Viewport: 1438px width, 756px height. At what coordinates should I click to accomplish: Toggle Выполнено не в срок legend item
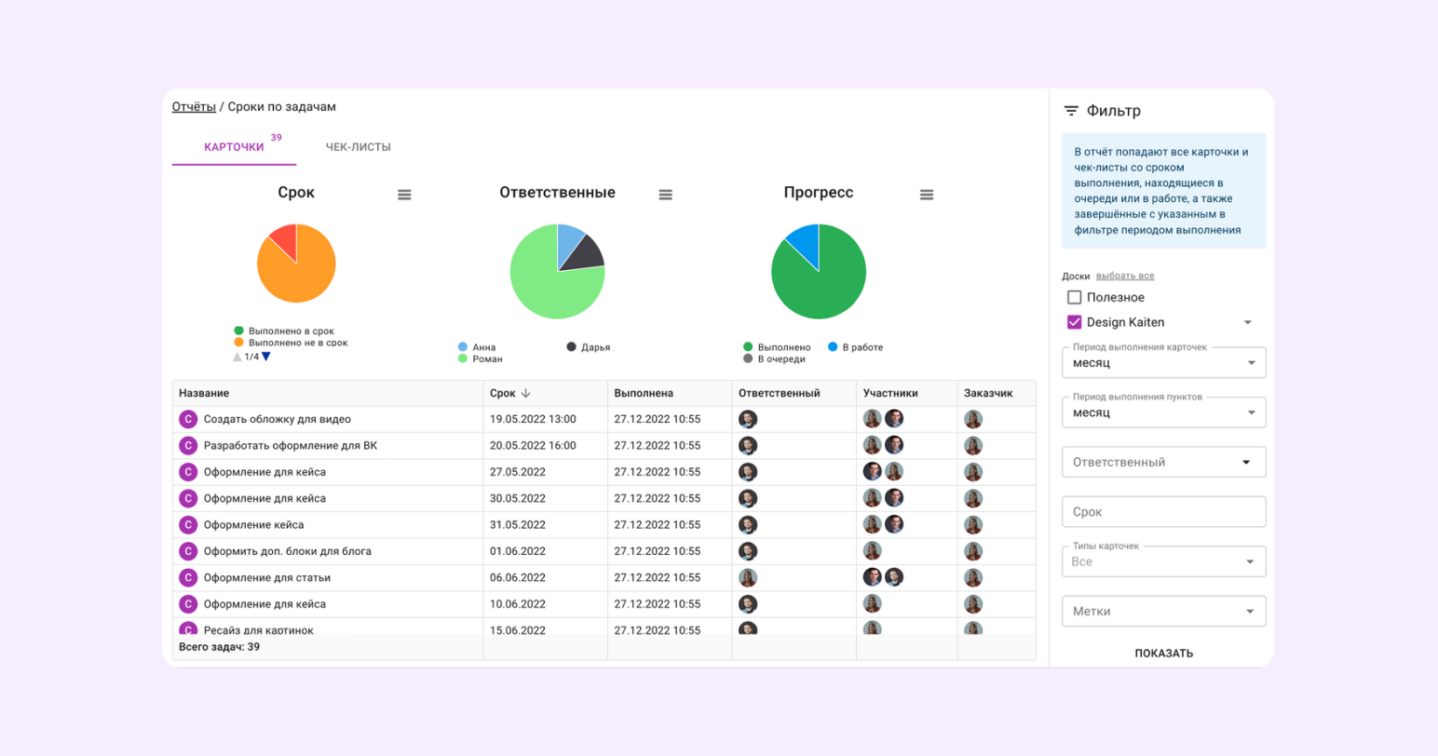[291, 343]
